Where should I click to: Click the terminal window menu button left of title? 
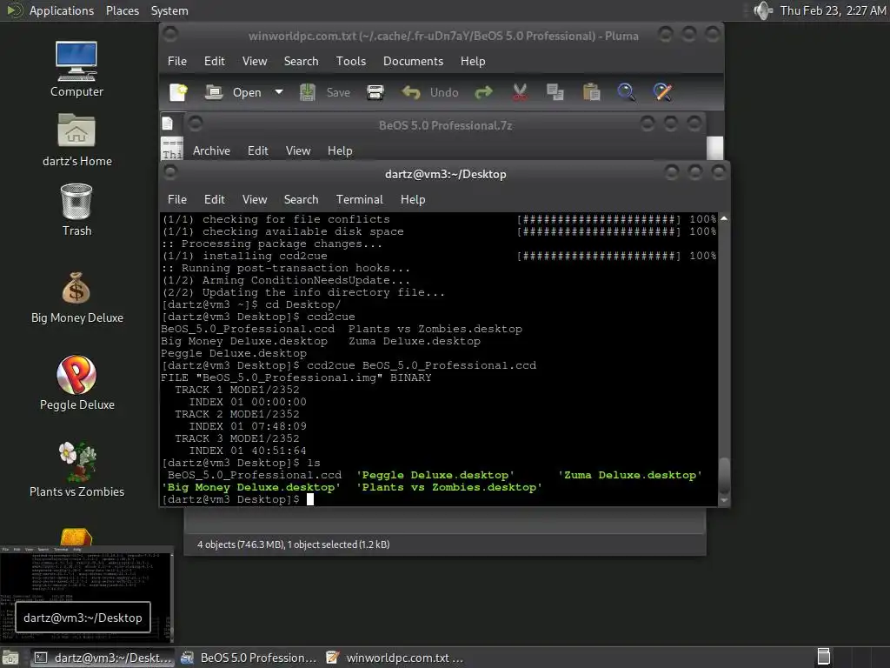click(170, 171)
